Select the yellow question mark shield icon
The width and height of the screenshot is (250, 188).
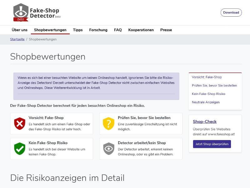pos(108,123)
